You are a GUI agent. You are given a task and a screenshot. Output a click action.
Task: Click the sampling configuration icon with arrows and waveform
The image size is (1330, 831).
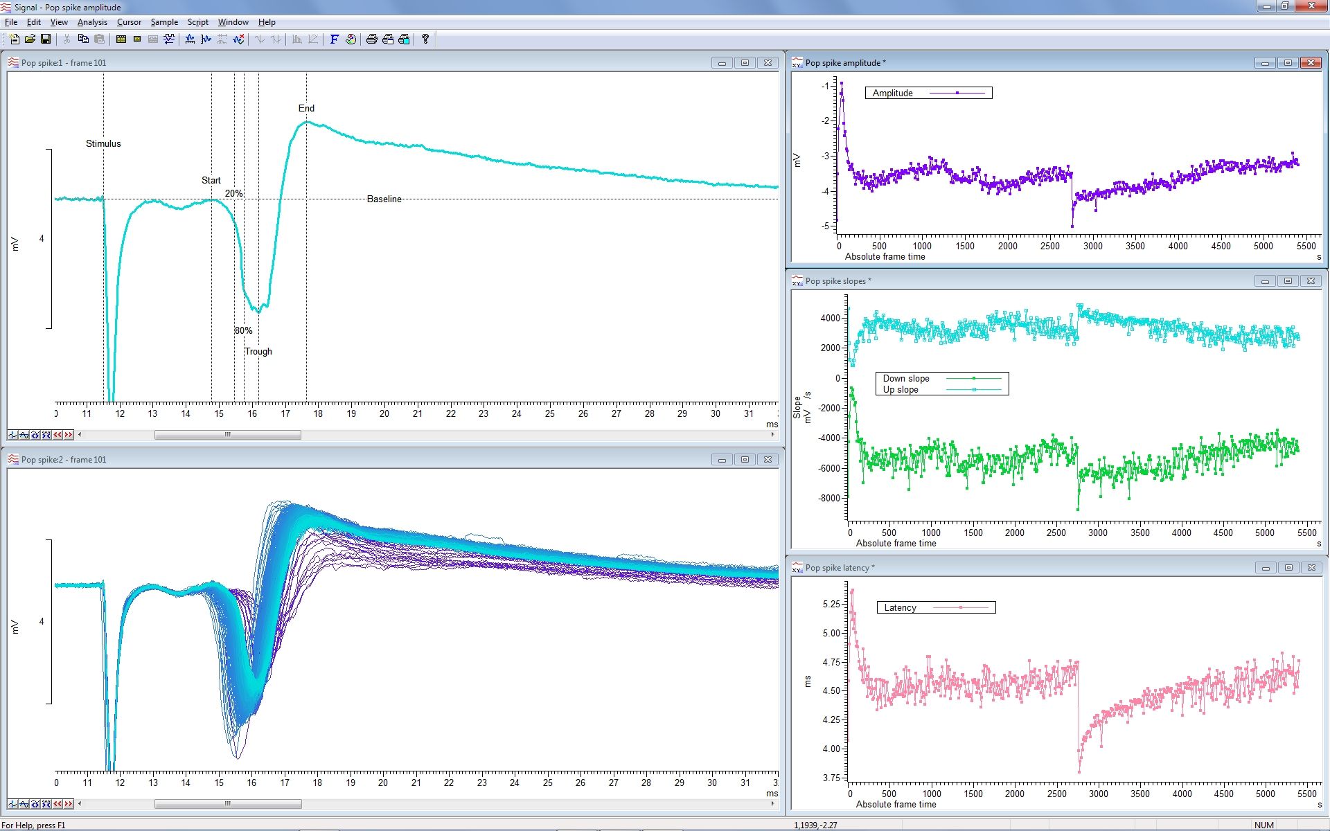169,39
